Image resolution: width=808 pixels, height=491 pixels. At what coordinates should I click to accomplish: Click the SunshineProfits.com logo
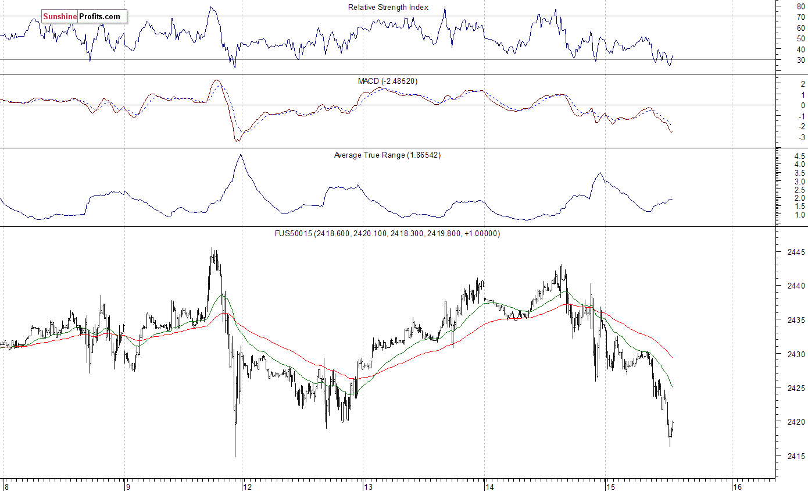[x=84, y=16]
